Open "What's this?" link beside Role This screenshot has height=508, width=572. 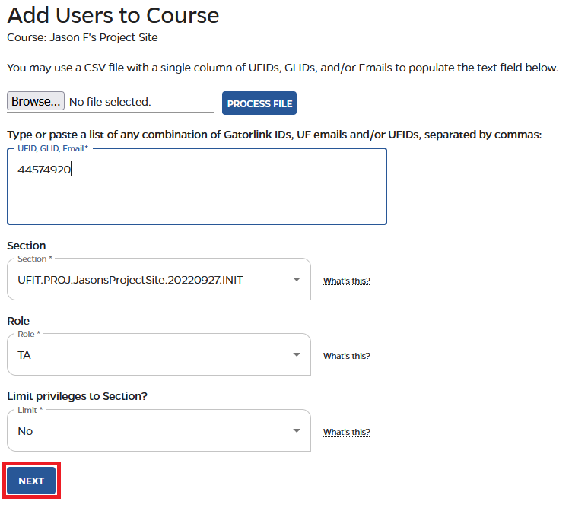[346, 356]
